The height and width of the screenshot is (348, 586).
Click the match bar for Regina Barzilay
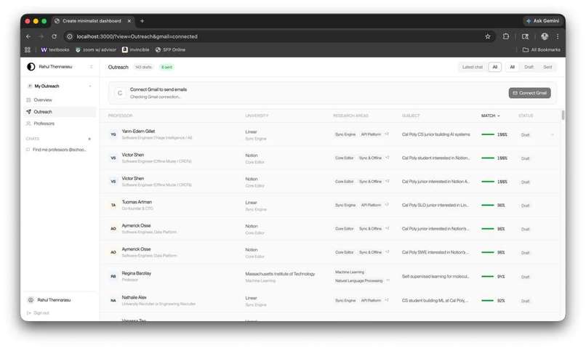[488, 277]
